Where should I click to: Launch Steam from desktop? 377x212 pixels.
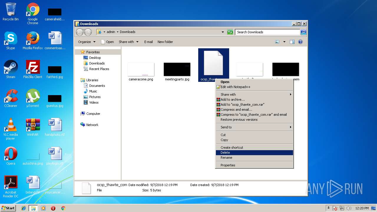[x=11, y=69]
